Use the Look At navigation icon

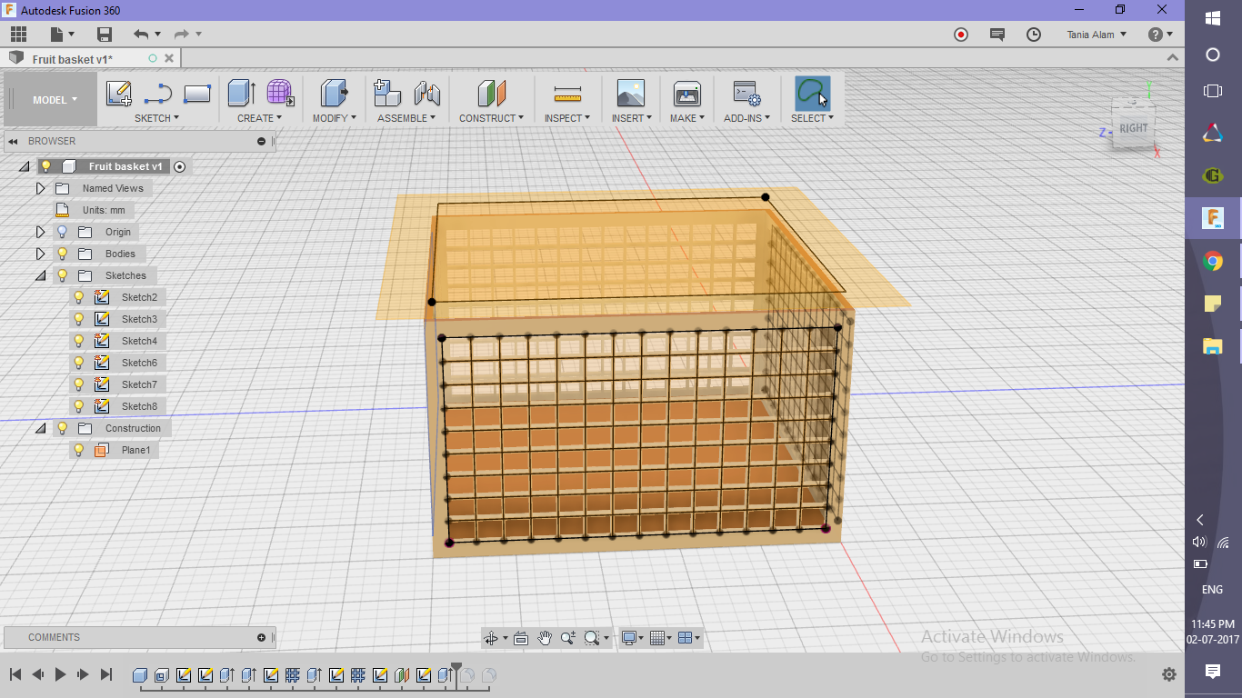[521, 638]
